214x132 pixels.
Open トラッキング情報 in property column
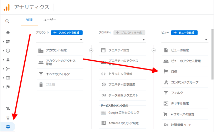pyautogui.click(x=122, y=74)
